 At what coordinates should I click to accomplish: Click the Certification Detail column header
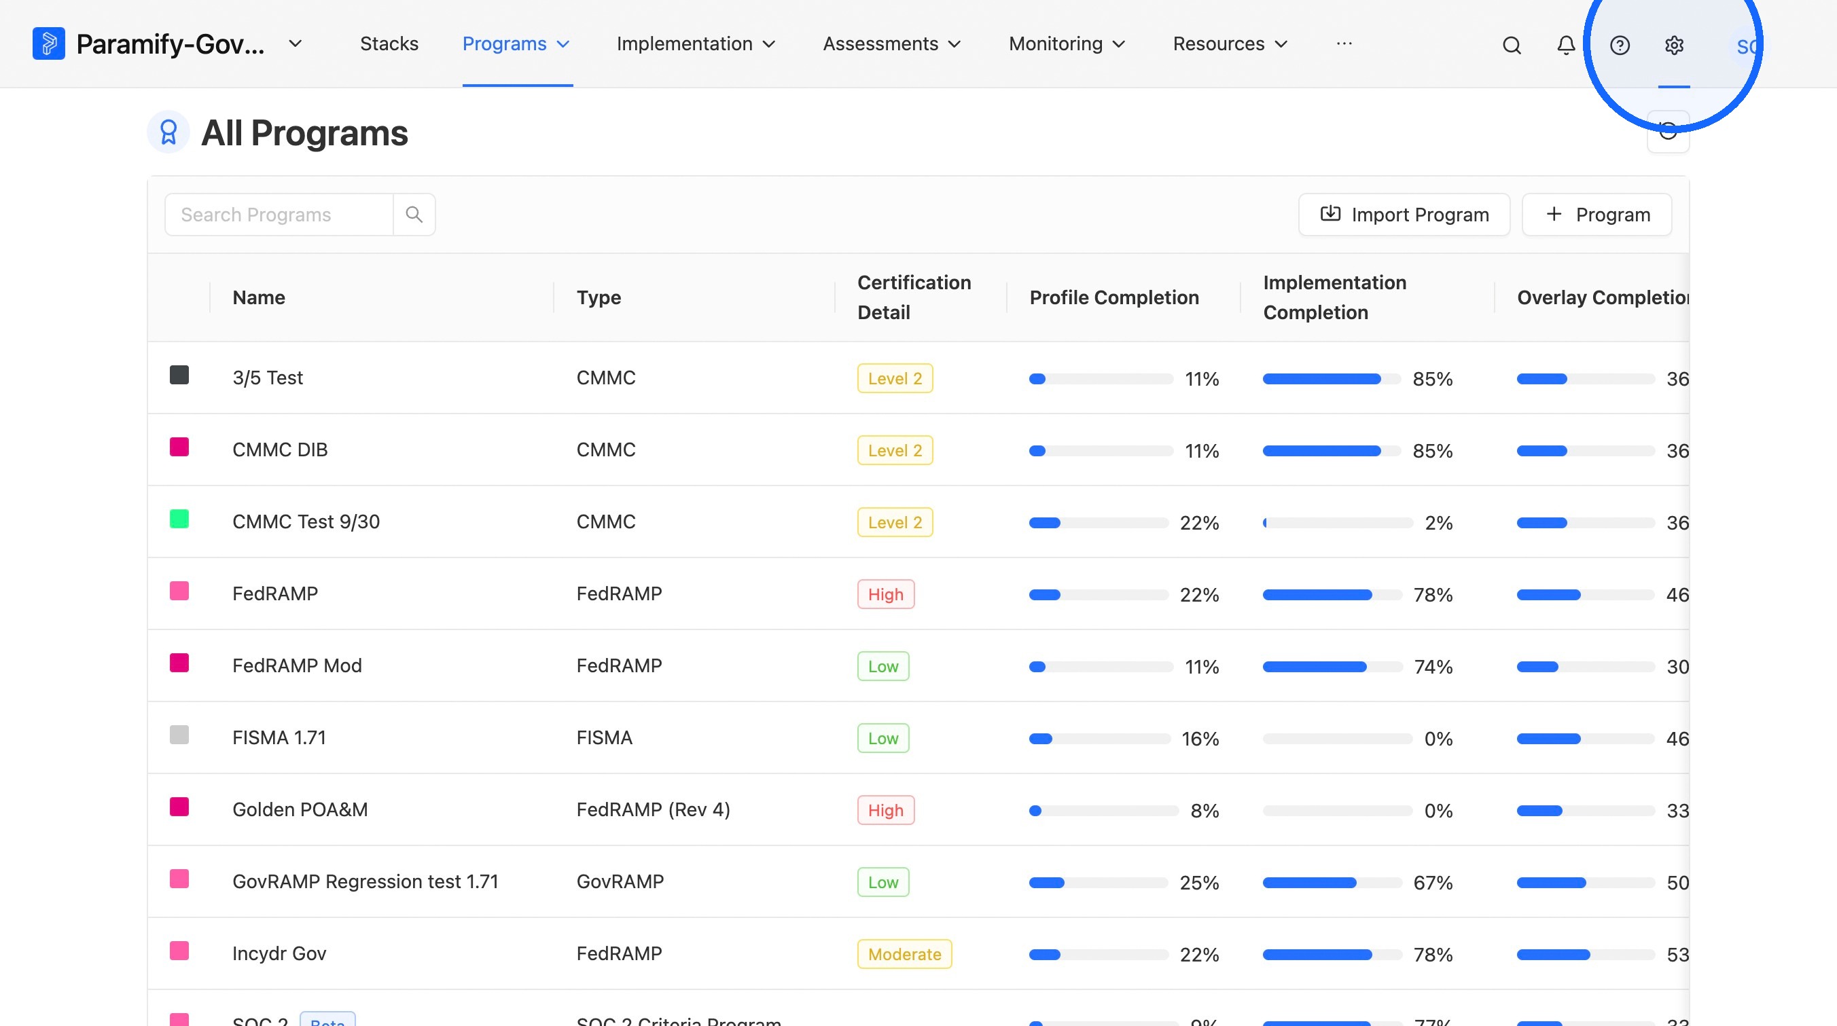914,297
